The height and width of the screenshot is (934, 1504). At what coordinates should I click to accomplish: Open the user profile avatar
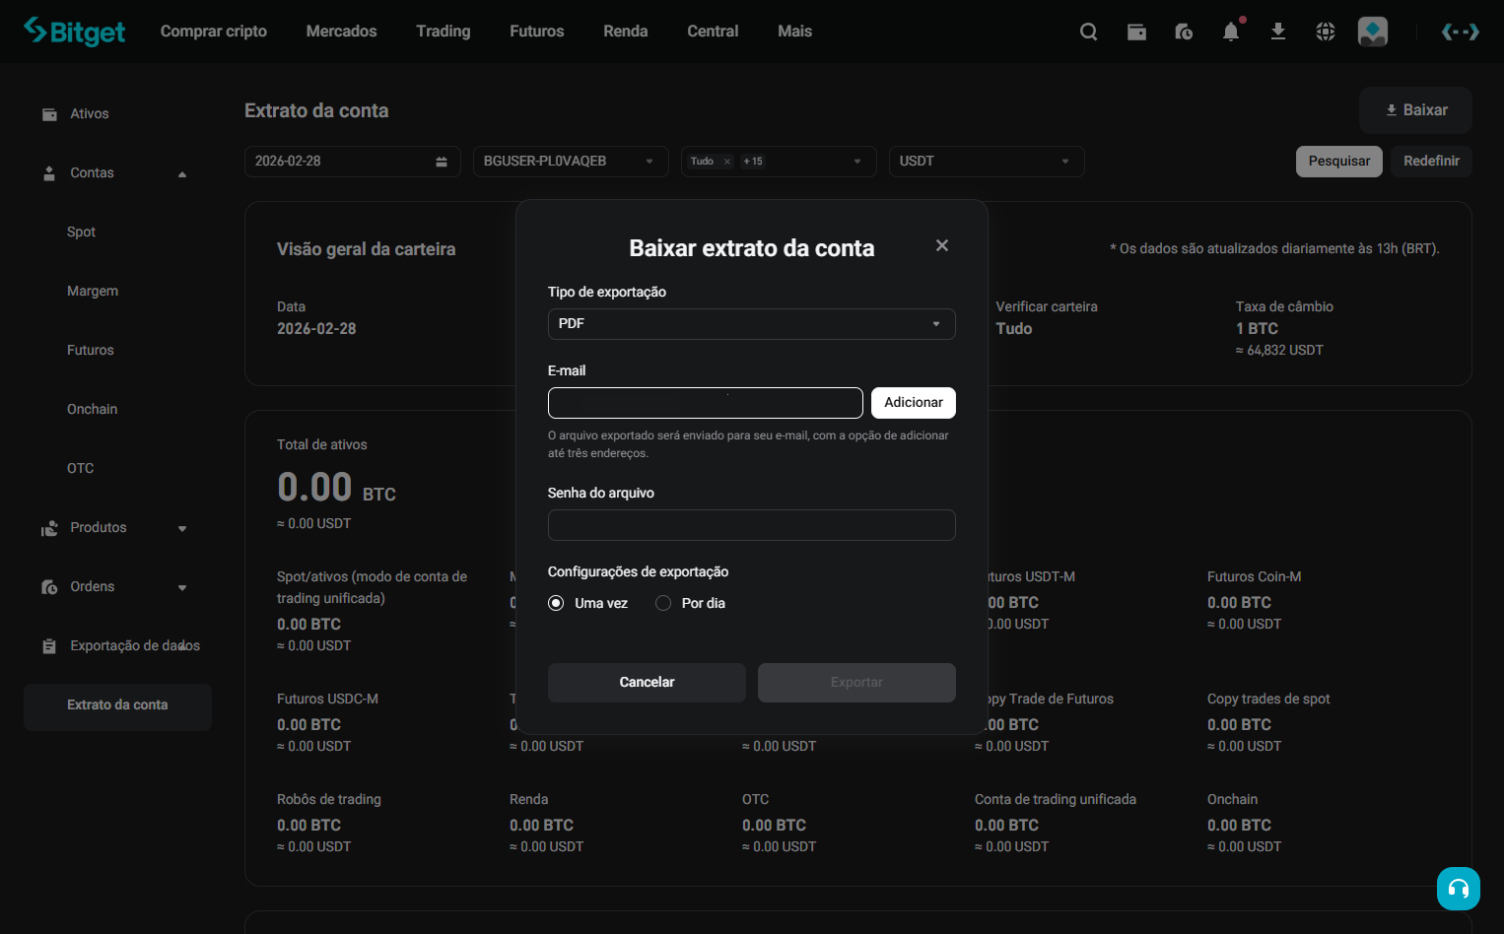pyautogui.click(x=1373, y=32)
